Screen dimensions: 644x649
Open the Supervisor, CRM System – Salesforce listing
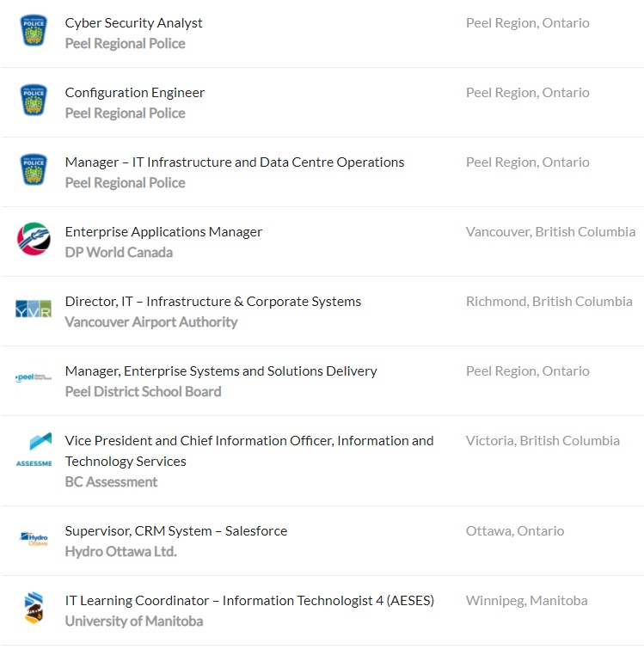[x=176, y=531]
